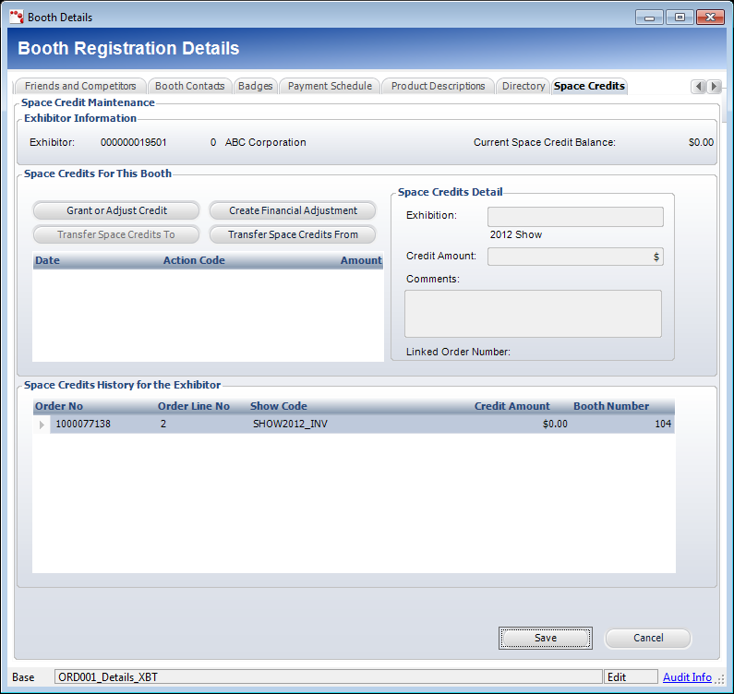Click the Booth Details app icon in title bar
The width and height of the screenshot is (734, 694).
point(16,17)
